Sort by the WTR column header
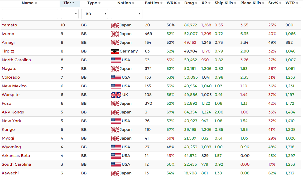Screen dimensions: 303x176 (290, 3)
